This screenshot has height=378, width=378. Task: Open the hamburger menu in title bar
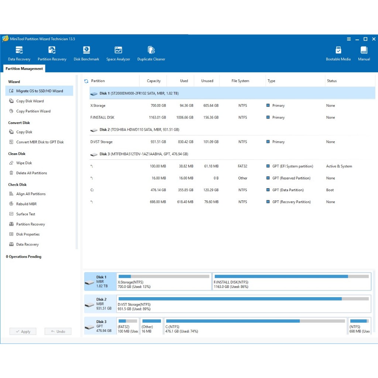coord(349,39)
